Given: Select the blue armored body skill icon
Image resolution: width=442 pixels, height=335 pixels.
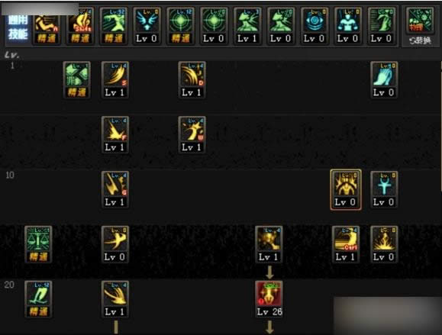Looking at the screenshot, I should (x=348, y=26).
